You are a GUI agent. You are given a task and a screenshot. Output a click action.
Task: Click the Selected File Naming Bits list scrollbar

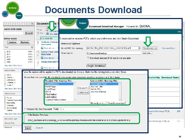pyautogui.click(x=120, y=92)
